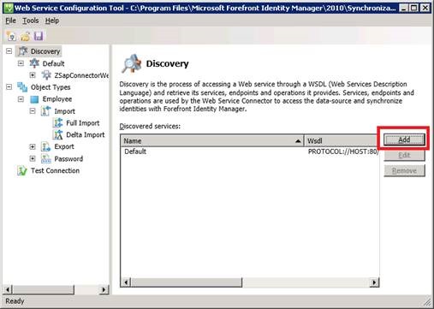The height and width of the screenshot is (309, 434).
Task: Click the Save floppy disk toolbar icon
Action: [x=39, y=36]
